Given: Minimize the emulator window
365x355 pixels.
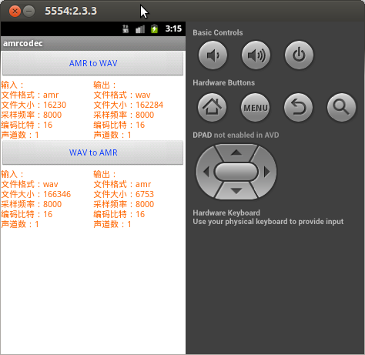Looking at the screenshot, I should (x=29, y=12).
